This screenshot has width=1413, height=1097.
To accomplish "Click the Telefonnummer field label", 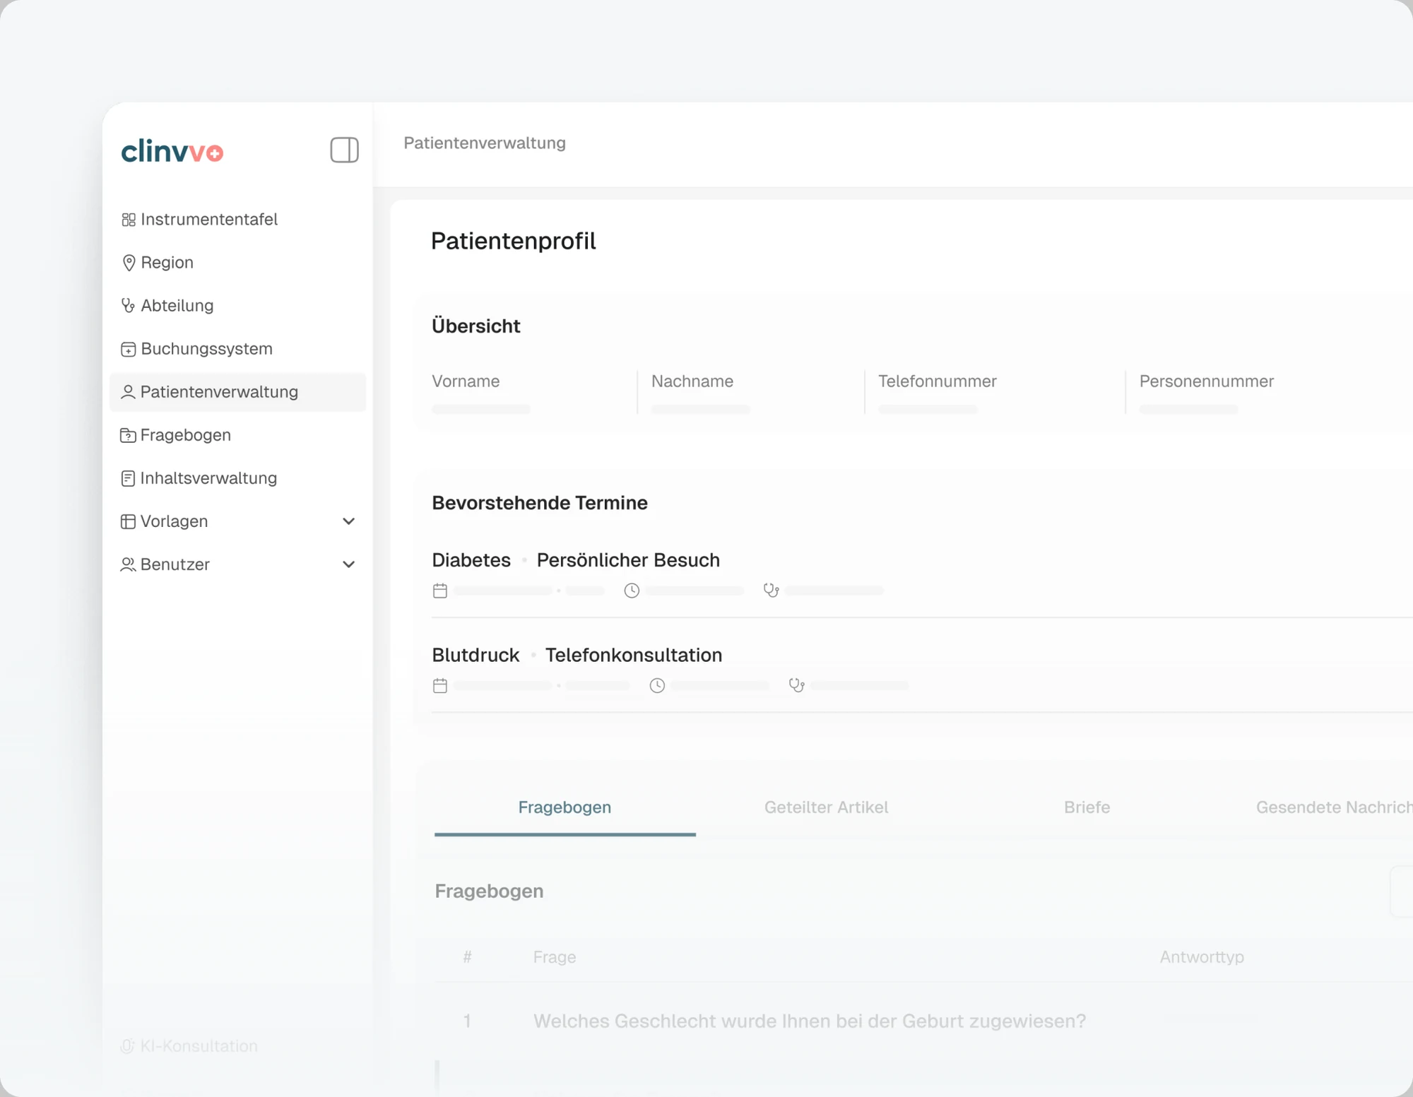I will [937, 381].
